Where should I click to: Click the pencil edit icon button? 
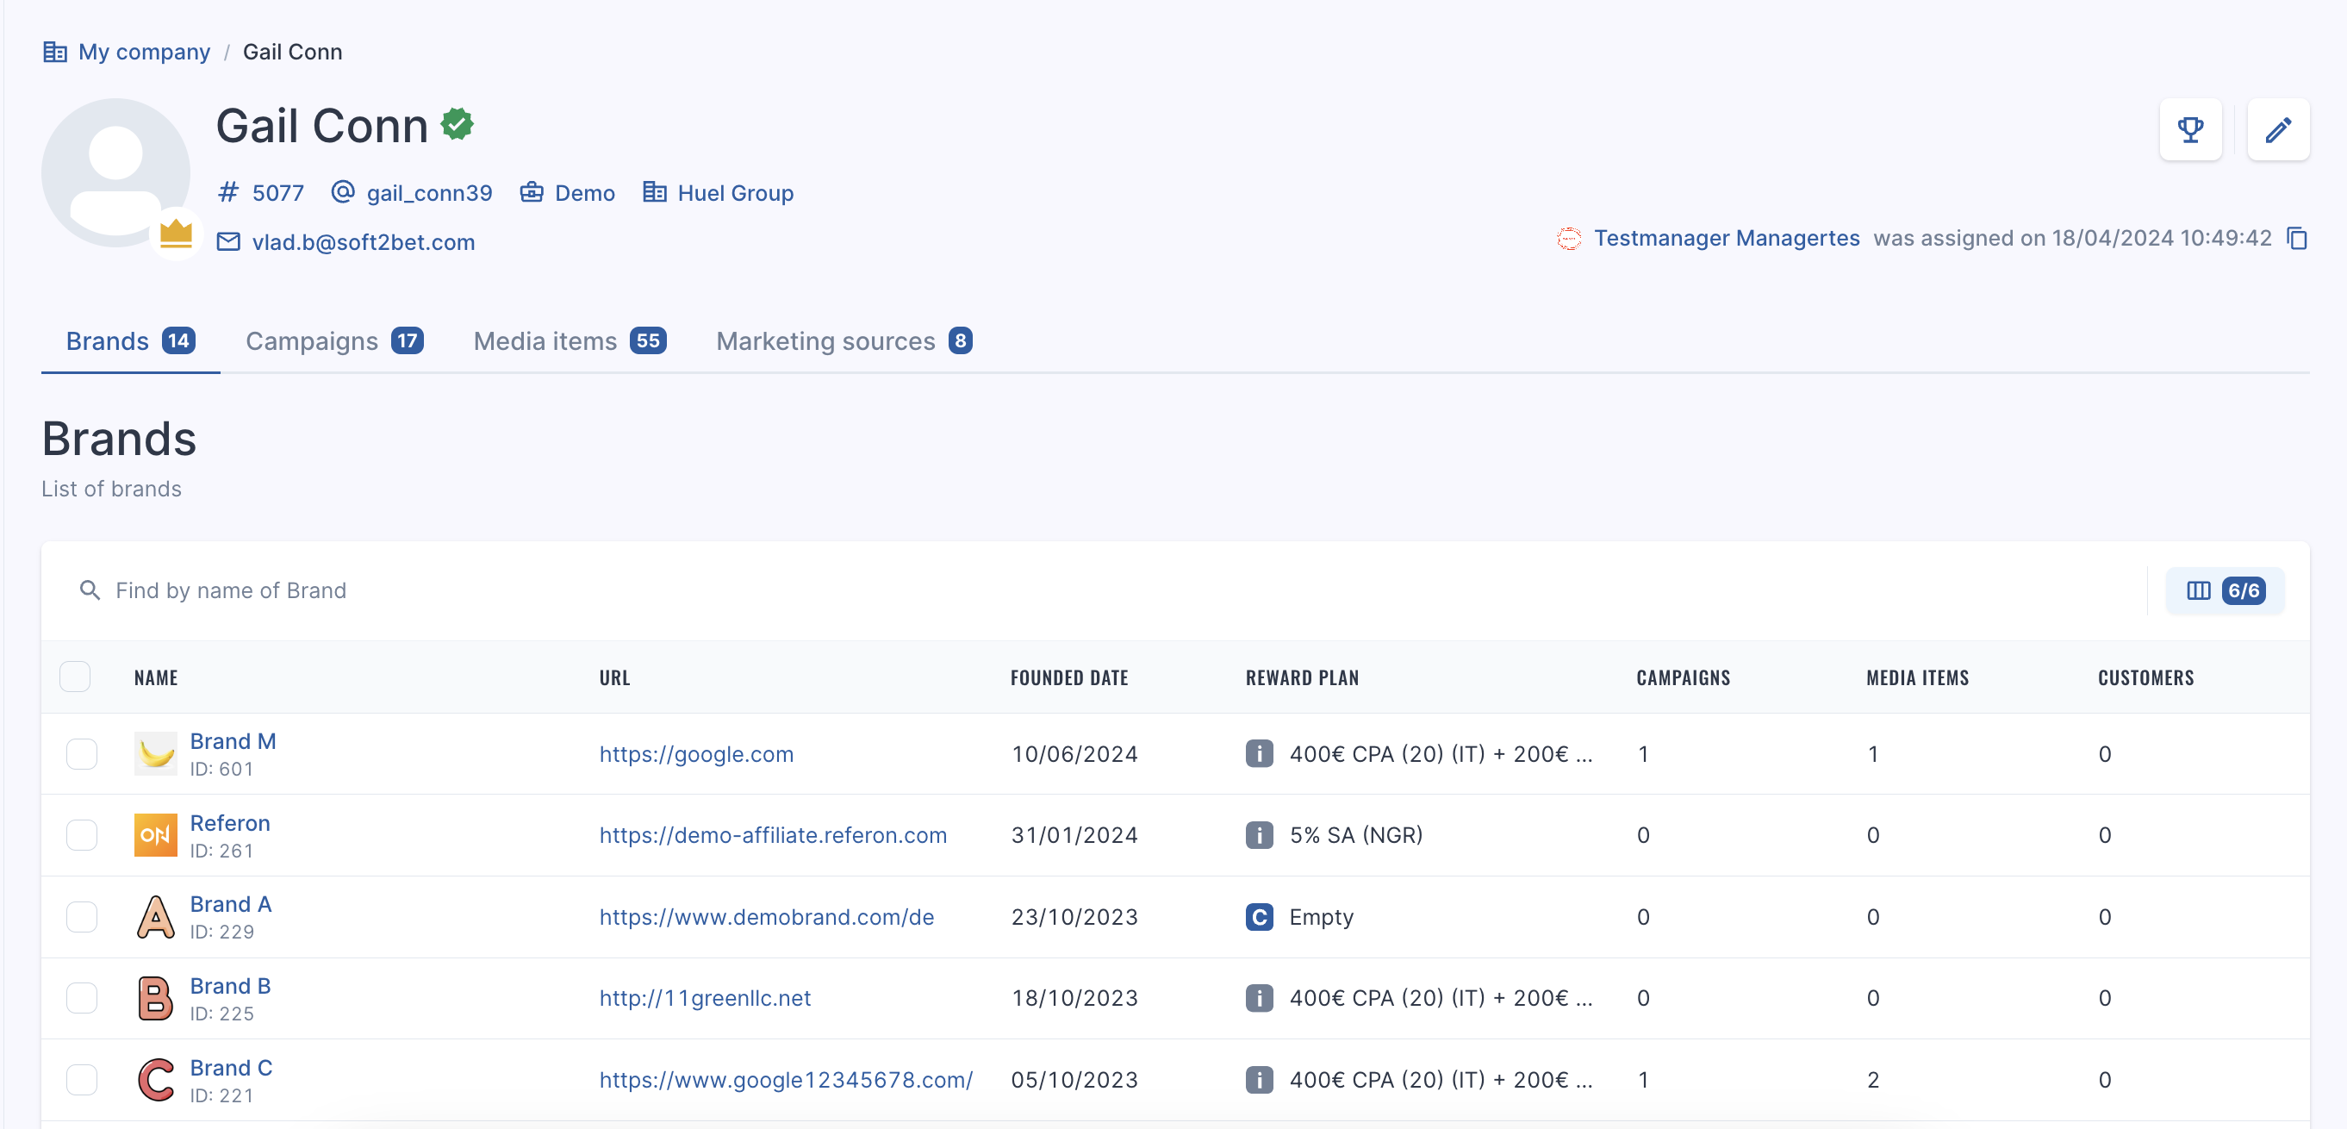pos(2278,129)
